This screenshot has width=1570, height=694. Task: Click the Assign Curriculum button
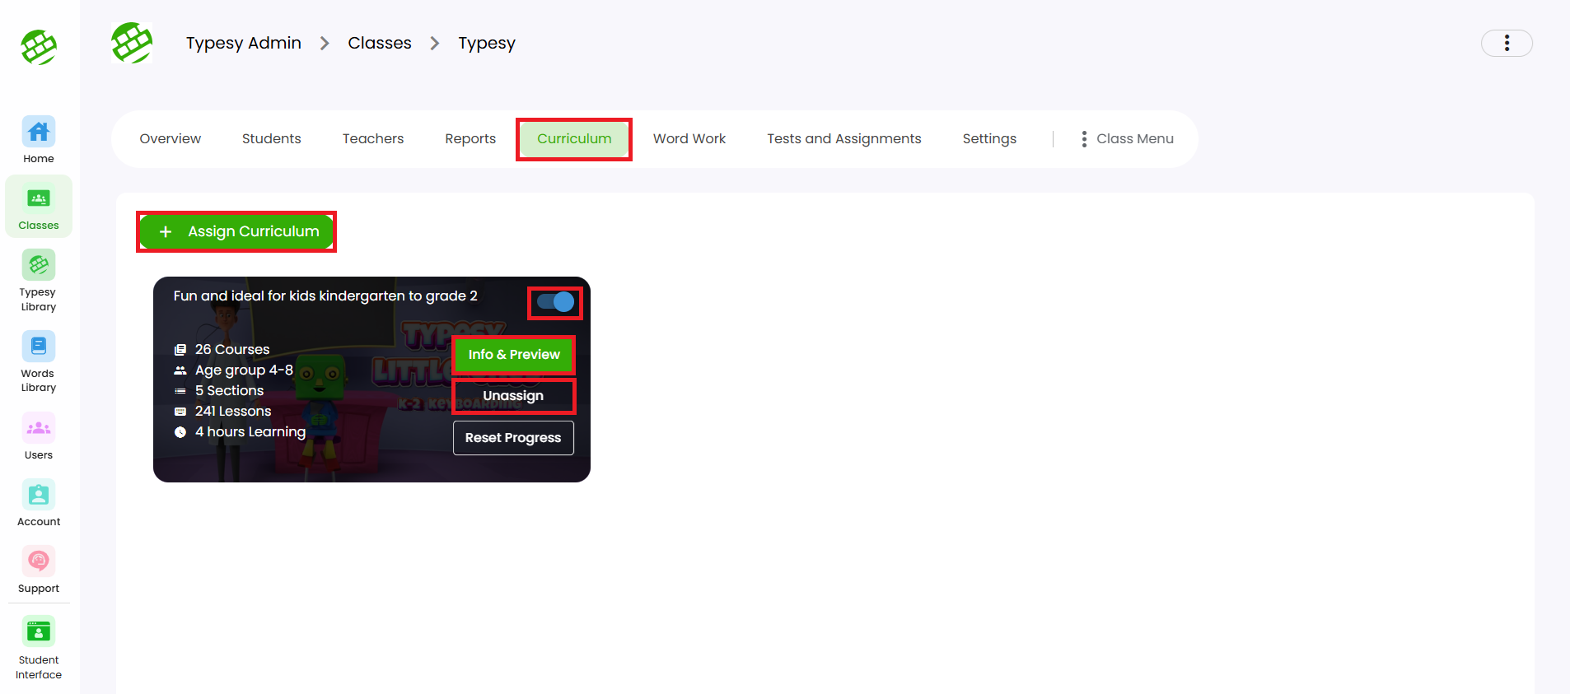[236, 231]
